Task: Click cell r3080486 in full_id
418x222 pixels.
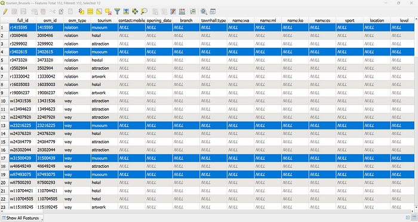Action: 23,35
